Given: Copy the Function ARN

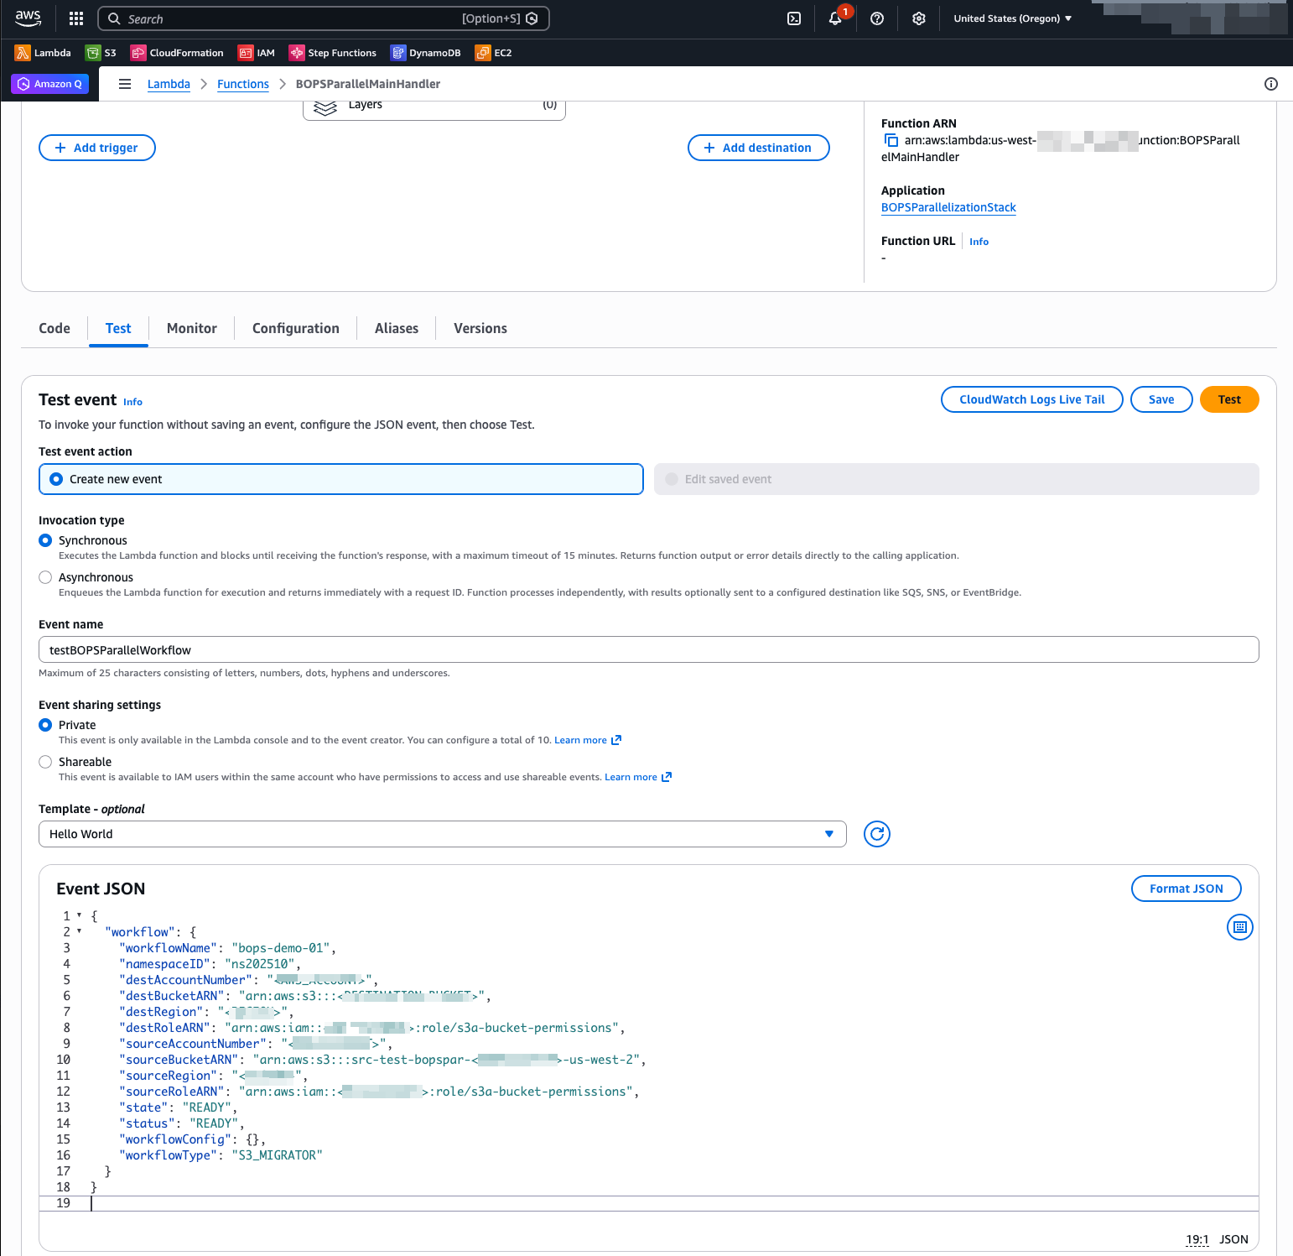Looking at the screenshot, I should 891,140.
